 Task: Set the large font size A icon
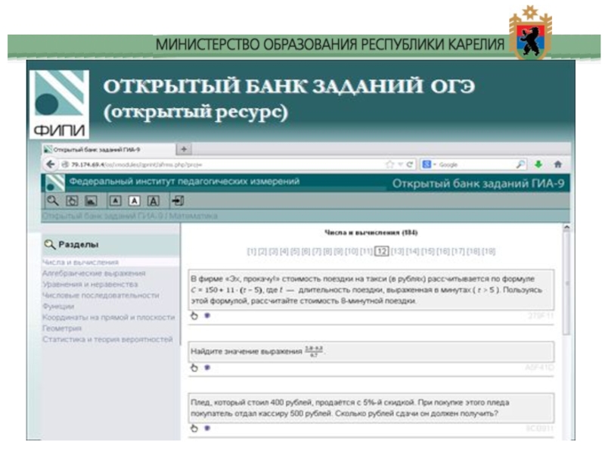coord(154,201)
